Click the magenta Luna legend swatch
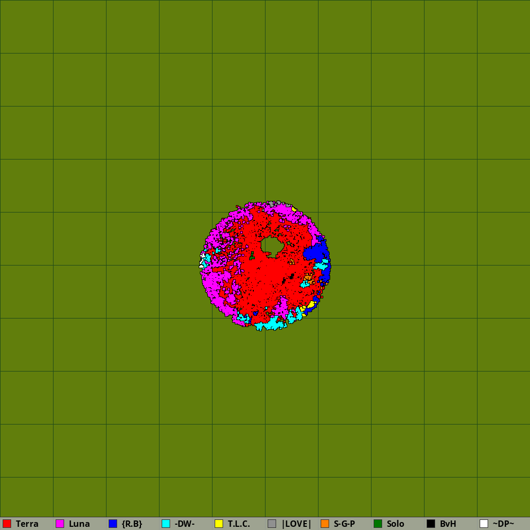Screen dimensions: 530x530 click(x=60, y=524)
